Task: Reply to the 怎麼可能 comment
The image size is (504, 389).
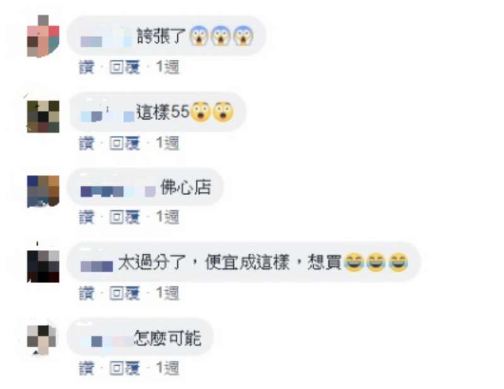Action: pyautogui.click(x=125, y=368)
